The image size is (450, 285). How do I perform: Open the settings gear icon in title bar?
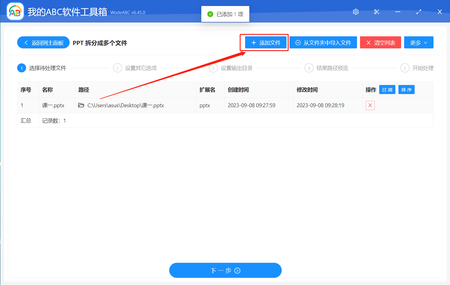coord(355,12)
